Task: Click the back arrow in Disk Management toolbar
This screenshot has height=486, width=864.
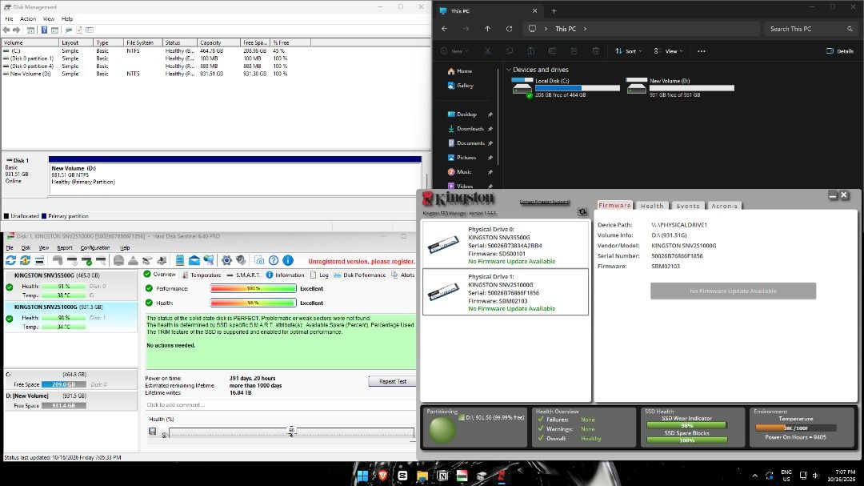Action: tap(6, 30)
